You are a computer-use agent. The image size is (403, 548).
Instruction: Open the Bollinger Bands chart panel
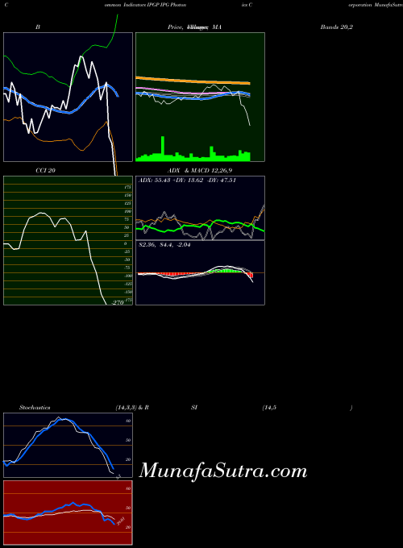69,98
